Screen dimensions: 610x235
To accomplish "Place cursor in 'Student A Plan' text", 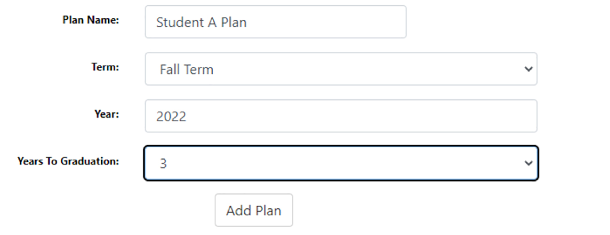I will pyautogui.click(x=201, y=22).
